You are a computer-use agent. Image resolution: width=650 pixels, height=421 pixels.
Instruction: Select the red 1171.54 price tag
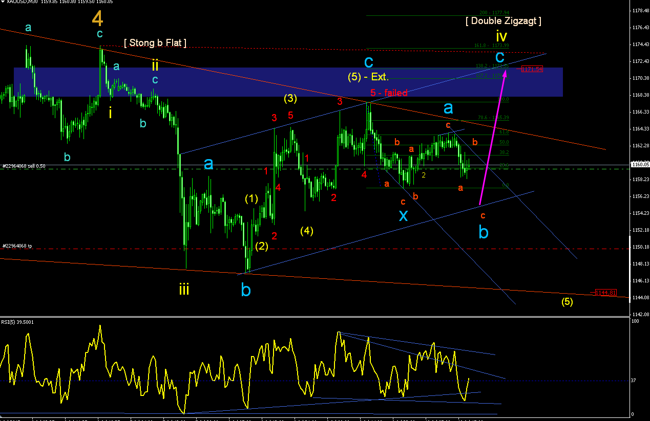click(x=532, y=69)
